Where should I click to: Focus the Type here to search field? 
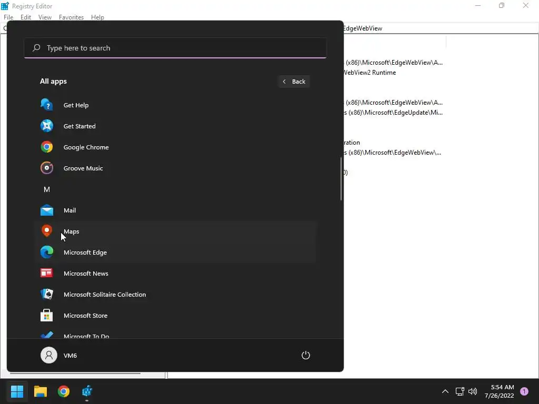[175, 48]
